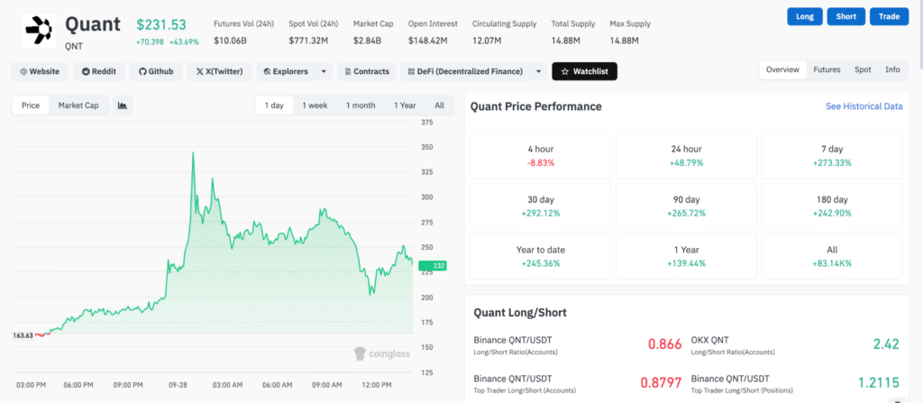The image size is (923, 403).
Task: Click the Website globe link button
Action: point(40,71)
